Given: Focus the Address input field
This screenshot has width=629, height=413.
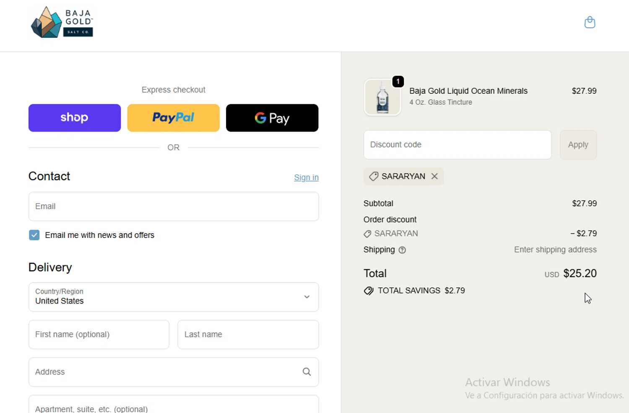Looking at the screenshot, I should [x=174, y=372].
